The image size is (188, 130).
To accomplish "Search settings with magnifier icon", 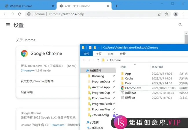I will [180, 25].
